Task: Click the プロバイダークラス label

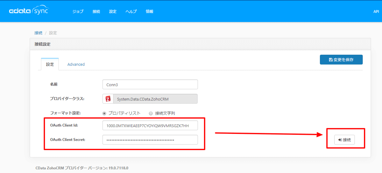Action: point(67,99)
